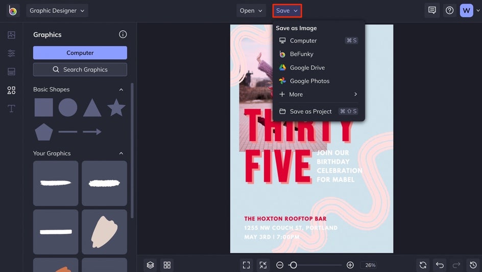This screenshot has height=272, width=482.
Task: Select the rough wide brush stroke thumbnail
Action: pos(104,183)
